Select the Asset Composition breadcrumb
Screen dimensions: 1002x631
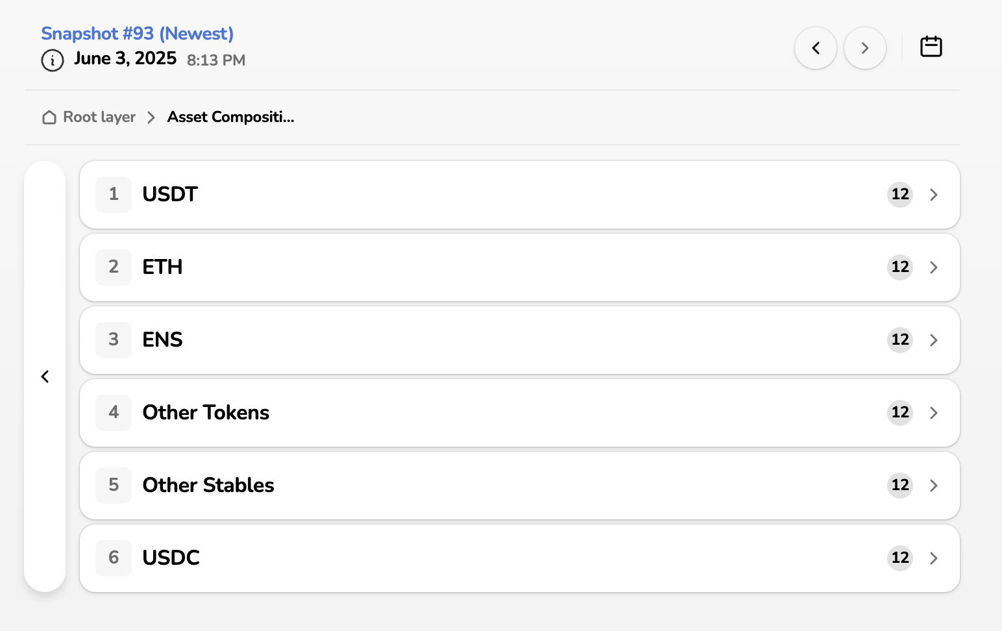pos(230,118)
